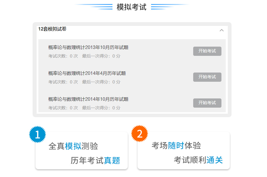Click the 考场随时体验 card text

[x=176, y=146]
